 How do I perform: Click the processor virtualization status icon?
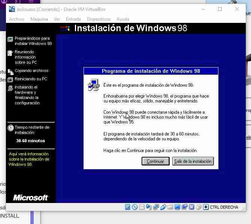191,207
